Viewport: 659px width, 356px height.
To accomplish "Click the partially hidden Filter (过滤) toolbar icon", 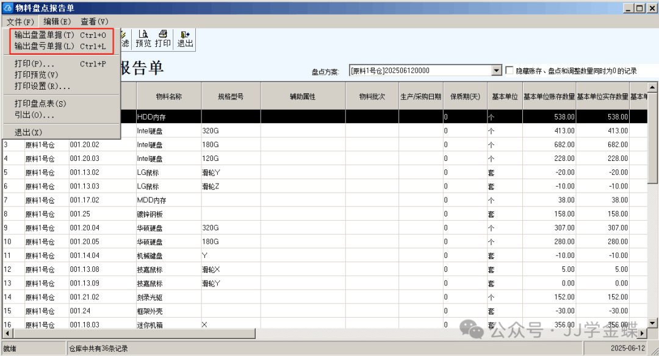I will point(124,39).
